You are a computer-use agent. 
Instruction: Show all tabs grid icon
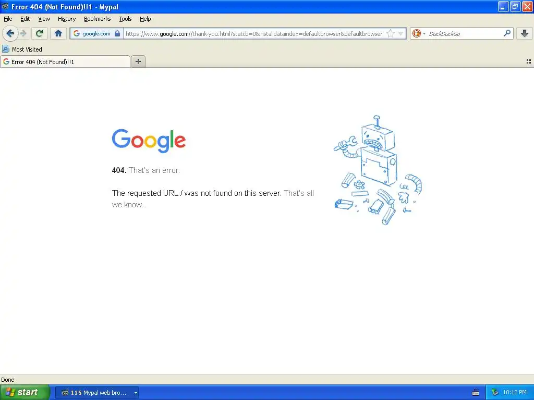529,61
